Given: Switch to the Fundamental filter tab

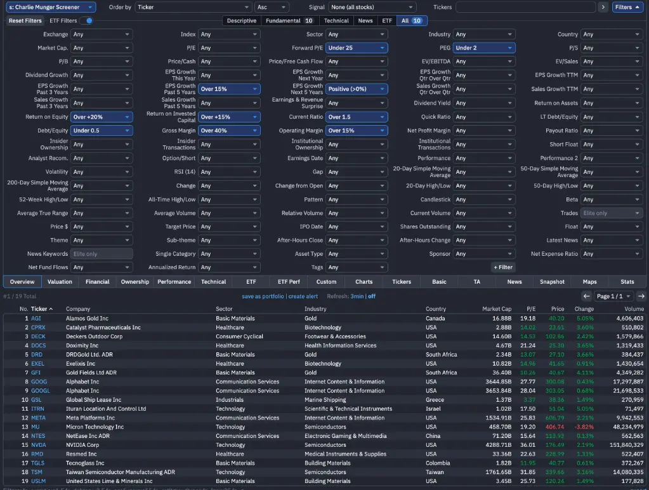Looking at the screenshot, I should (x=289, y=21).
